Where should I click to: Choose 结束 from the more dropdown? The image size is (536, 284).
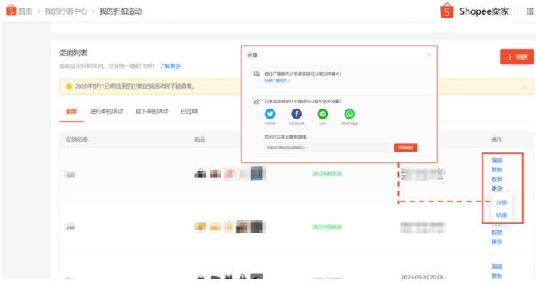pos(502,215)
